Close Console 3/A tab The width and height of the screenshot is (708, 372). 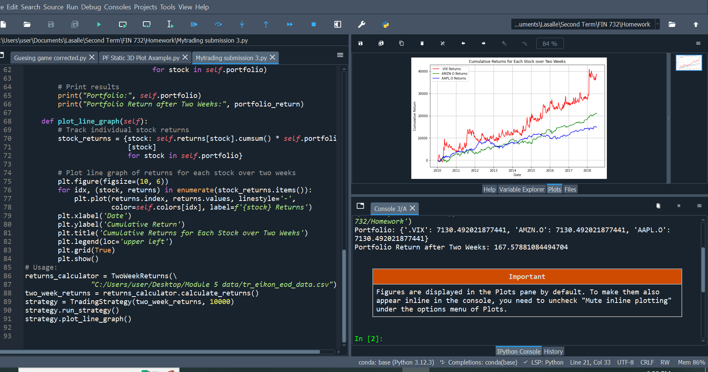(412, 208)
